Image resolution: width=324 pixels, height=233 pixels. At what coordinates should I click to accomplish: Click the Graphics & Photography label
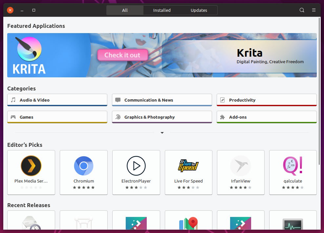(x=149, y=117)
